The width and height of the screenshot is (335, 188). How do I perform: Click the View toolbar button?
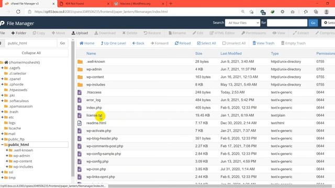click(279, 33)
